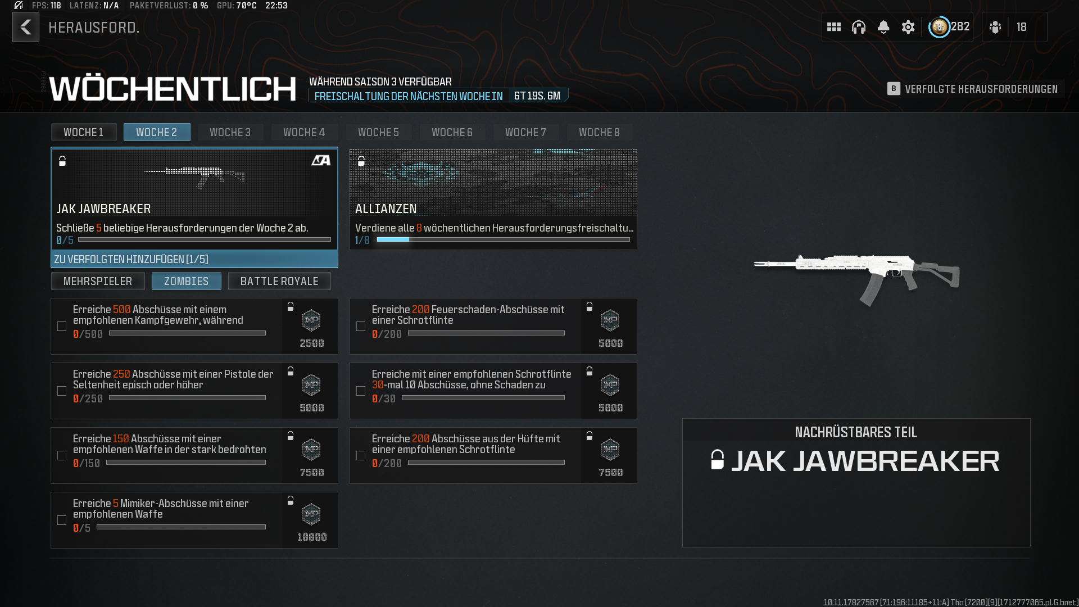
Task: Check the 250 Pistole Abschüsse challenge box
Action: [62, 391]
